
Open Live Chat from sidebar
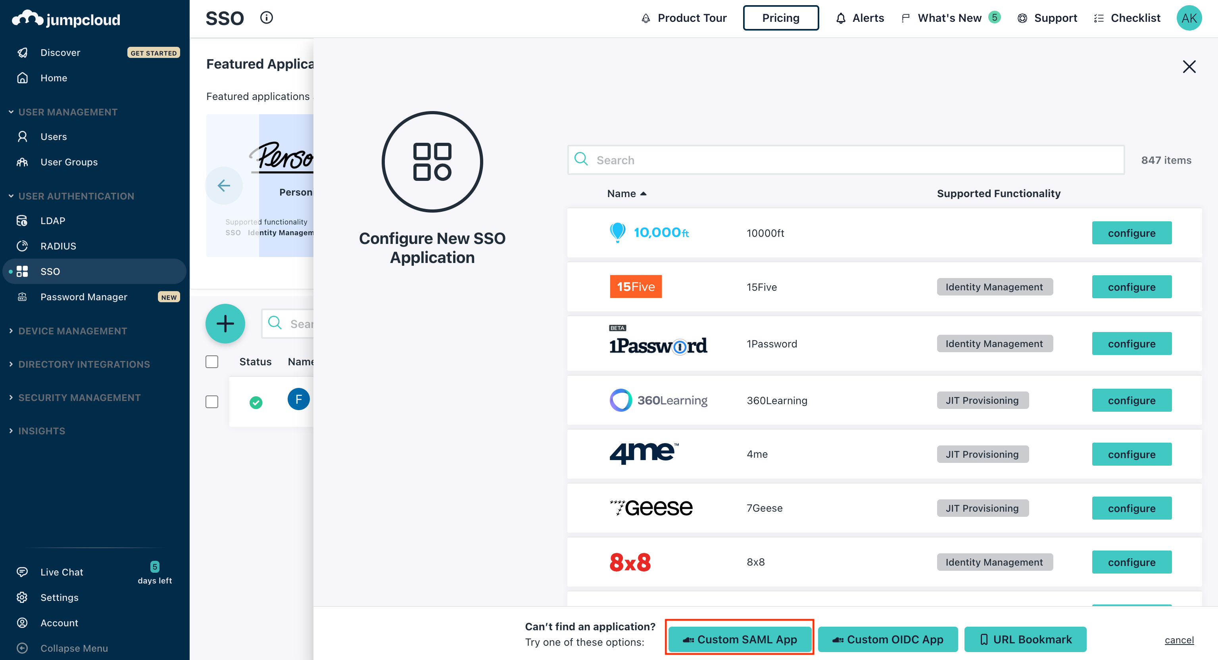coord(61,572)
